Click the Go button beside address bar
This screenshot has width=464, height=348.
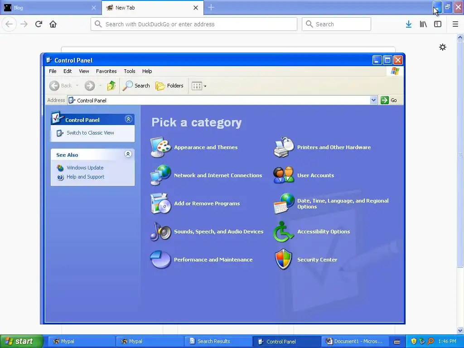pos(389,100)
